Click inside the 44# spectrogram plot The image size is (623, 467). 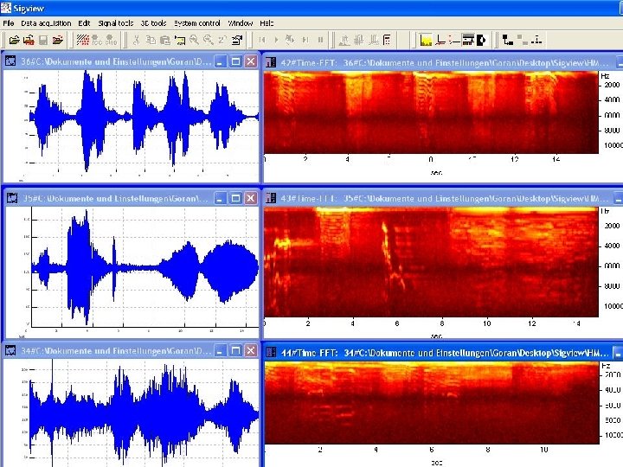431,403
